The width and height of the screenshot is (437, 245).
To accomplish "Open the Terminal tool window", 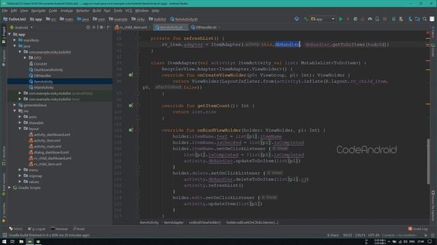I will coord(59,229).
